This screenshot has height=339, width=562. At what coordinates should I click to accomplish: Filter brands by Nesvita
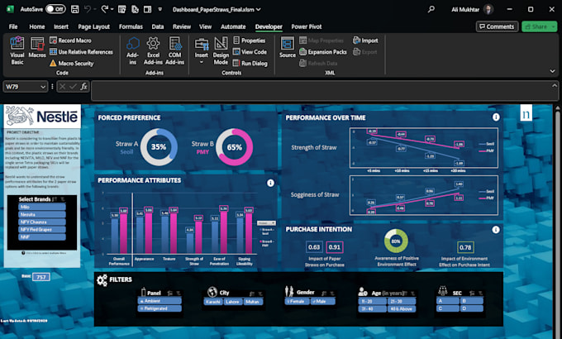(42, 214)
